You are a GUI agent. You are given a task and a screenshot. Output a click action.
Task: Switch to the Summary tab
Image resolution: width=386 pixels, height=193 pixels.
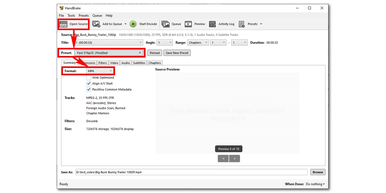(x=69, y=63)
